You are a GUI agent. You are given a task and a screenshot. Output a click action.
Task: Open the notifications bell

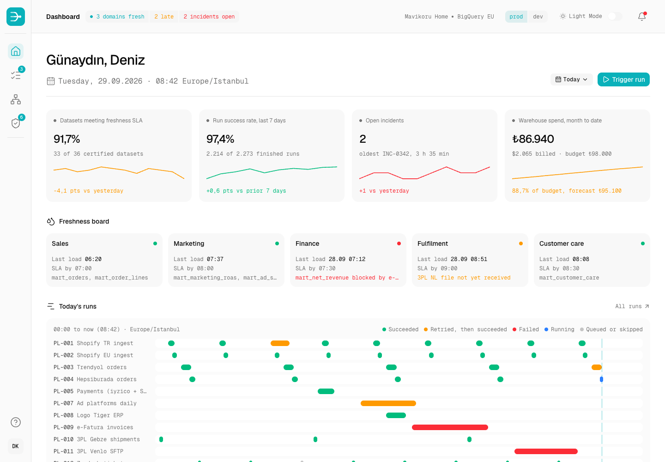[642, 17]
